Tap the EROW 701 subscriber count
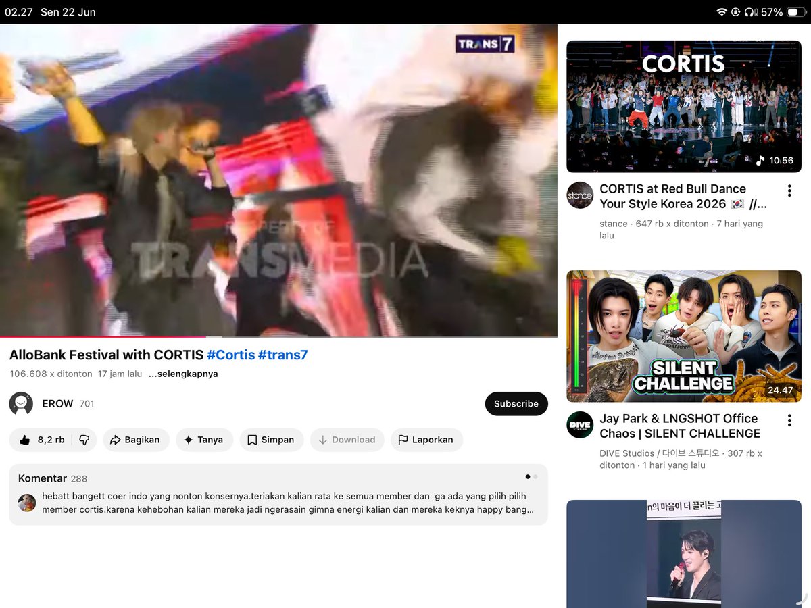Screen dimensions: 811x608 [x=87, y=404]
